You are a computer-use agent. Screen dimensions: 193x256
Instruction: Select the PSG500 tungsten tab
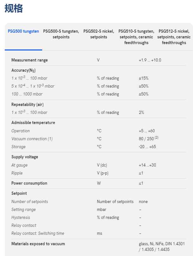click(x=23, y=31)
